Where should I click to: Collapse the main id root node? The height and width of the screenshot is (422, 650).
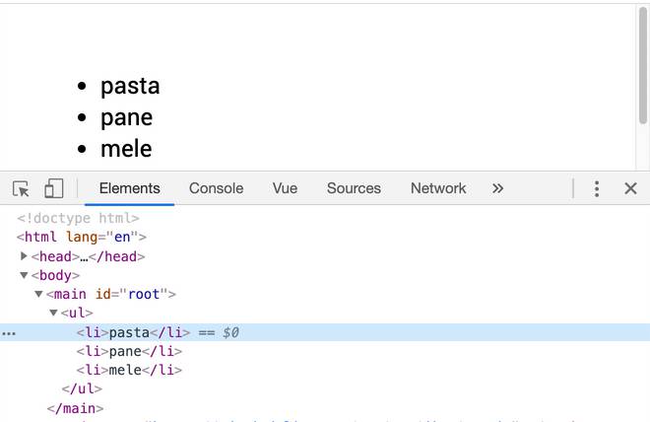click(39, 295)
